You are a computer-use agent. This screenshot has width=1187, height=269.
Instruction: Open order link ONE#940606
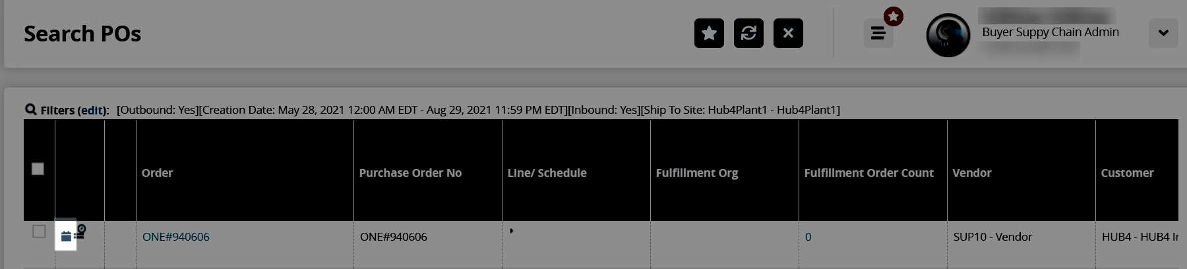tap(176, 237)
